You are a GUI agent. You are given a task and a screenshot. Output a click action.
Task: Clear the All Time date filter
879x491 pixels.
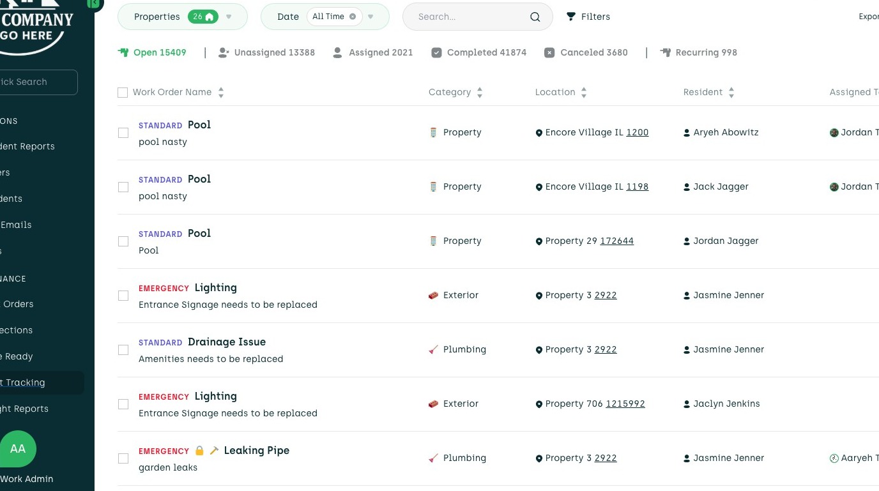point(353,17)
